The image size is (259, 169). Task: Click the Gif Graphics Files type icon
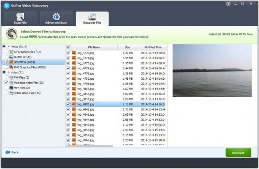[11, 52]
